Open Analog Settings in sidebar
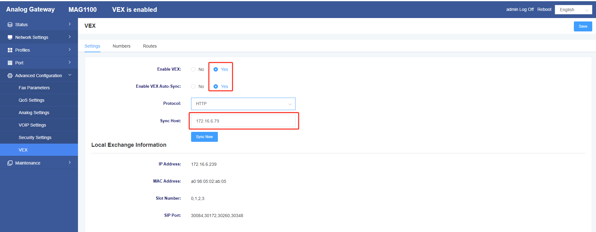The height and width of the screenshot is (232, 596). (39, 113)
